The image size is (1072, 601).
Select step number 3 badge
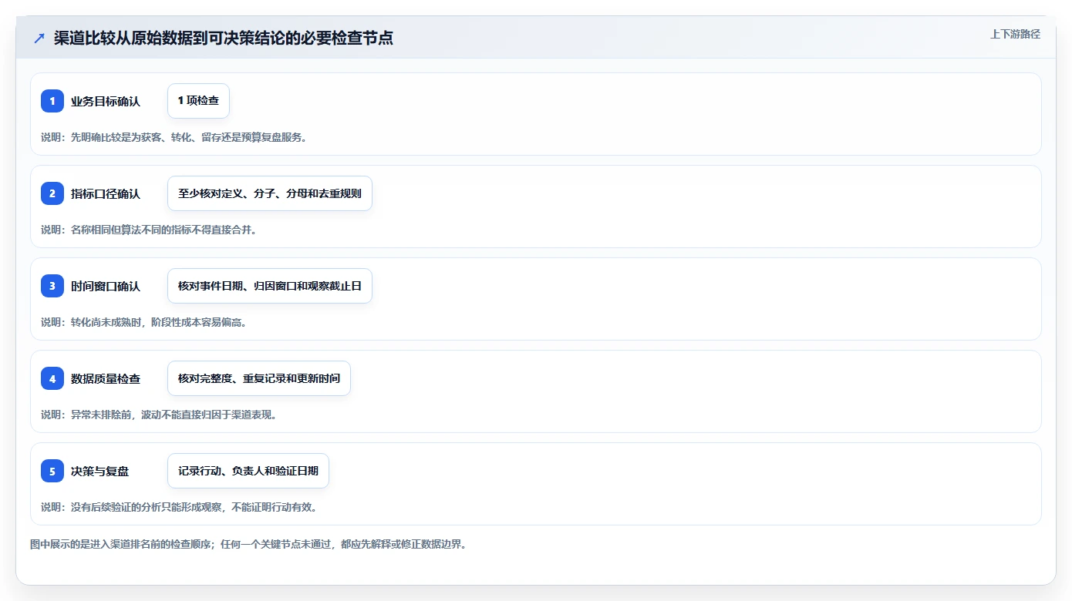click(x=52, y=286)
